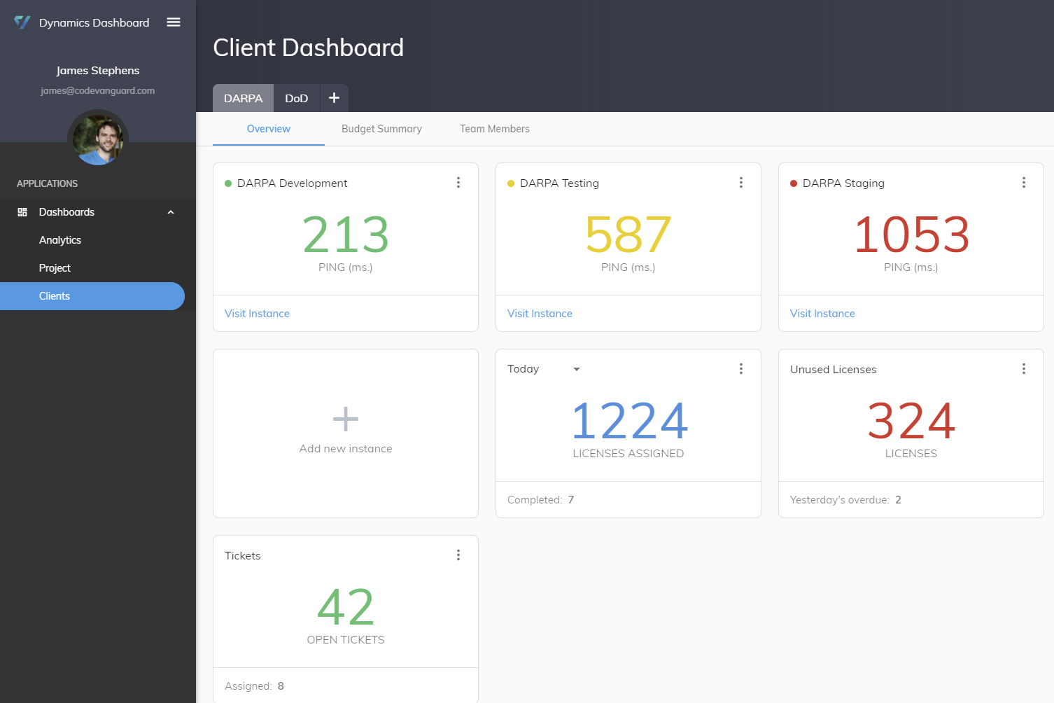Image resolution: width=1054 pixels, height=703 pixels.
Task: Click the Dashboards grid icon
Action: coord(22,212)
